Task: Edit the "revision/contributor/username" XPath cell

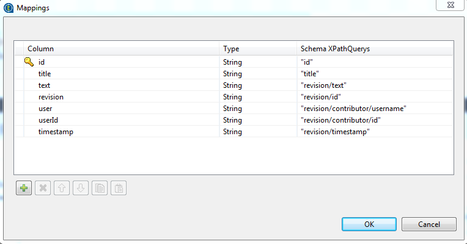Action: [x=375, y=108]
